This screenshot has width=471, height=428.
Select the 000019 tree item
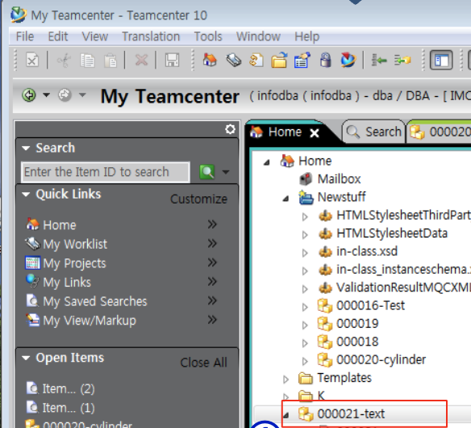click(357, 324)
